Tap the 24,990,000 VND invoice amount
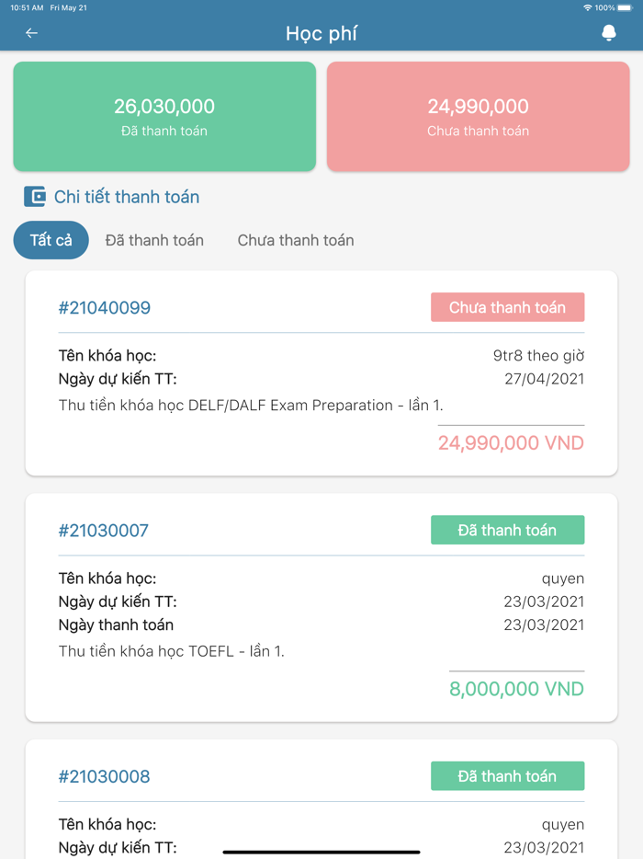 click(x=511, y=443)
